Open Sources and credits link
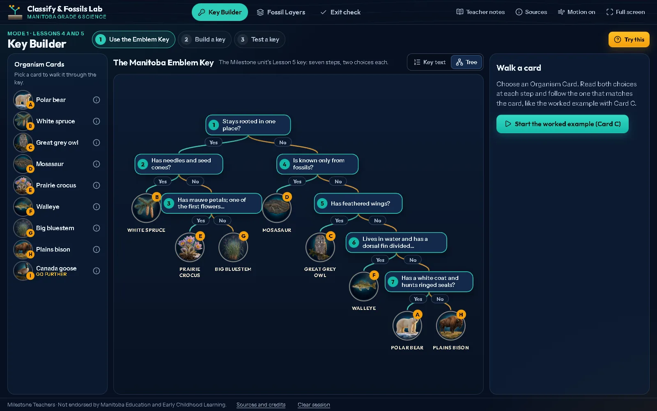Screen dimensions: 657x411 [261, 405]
